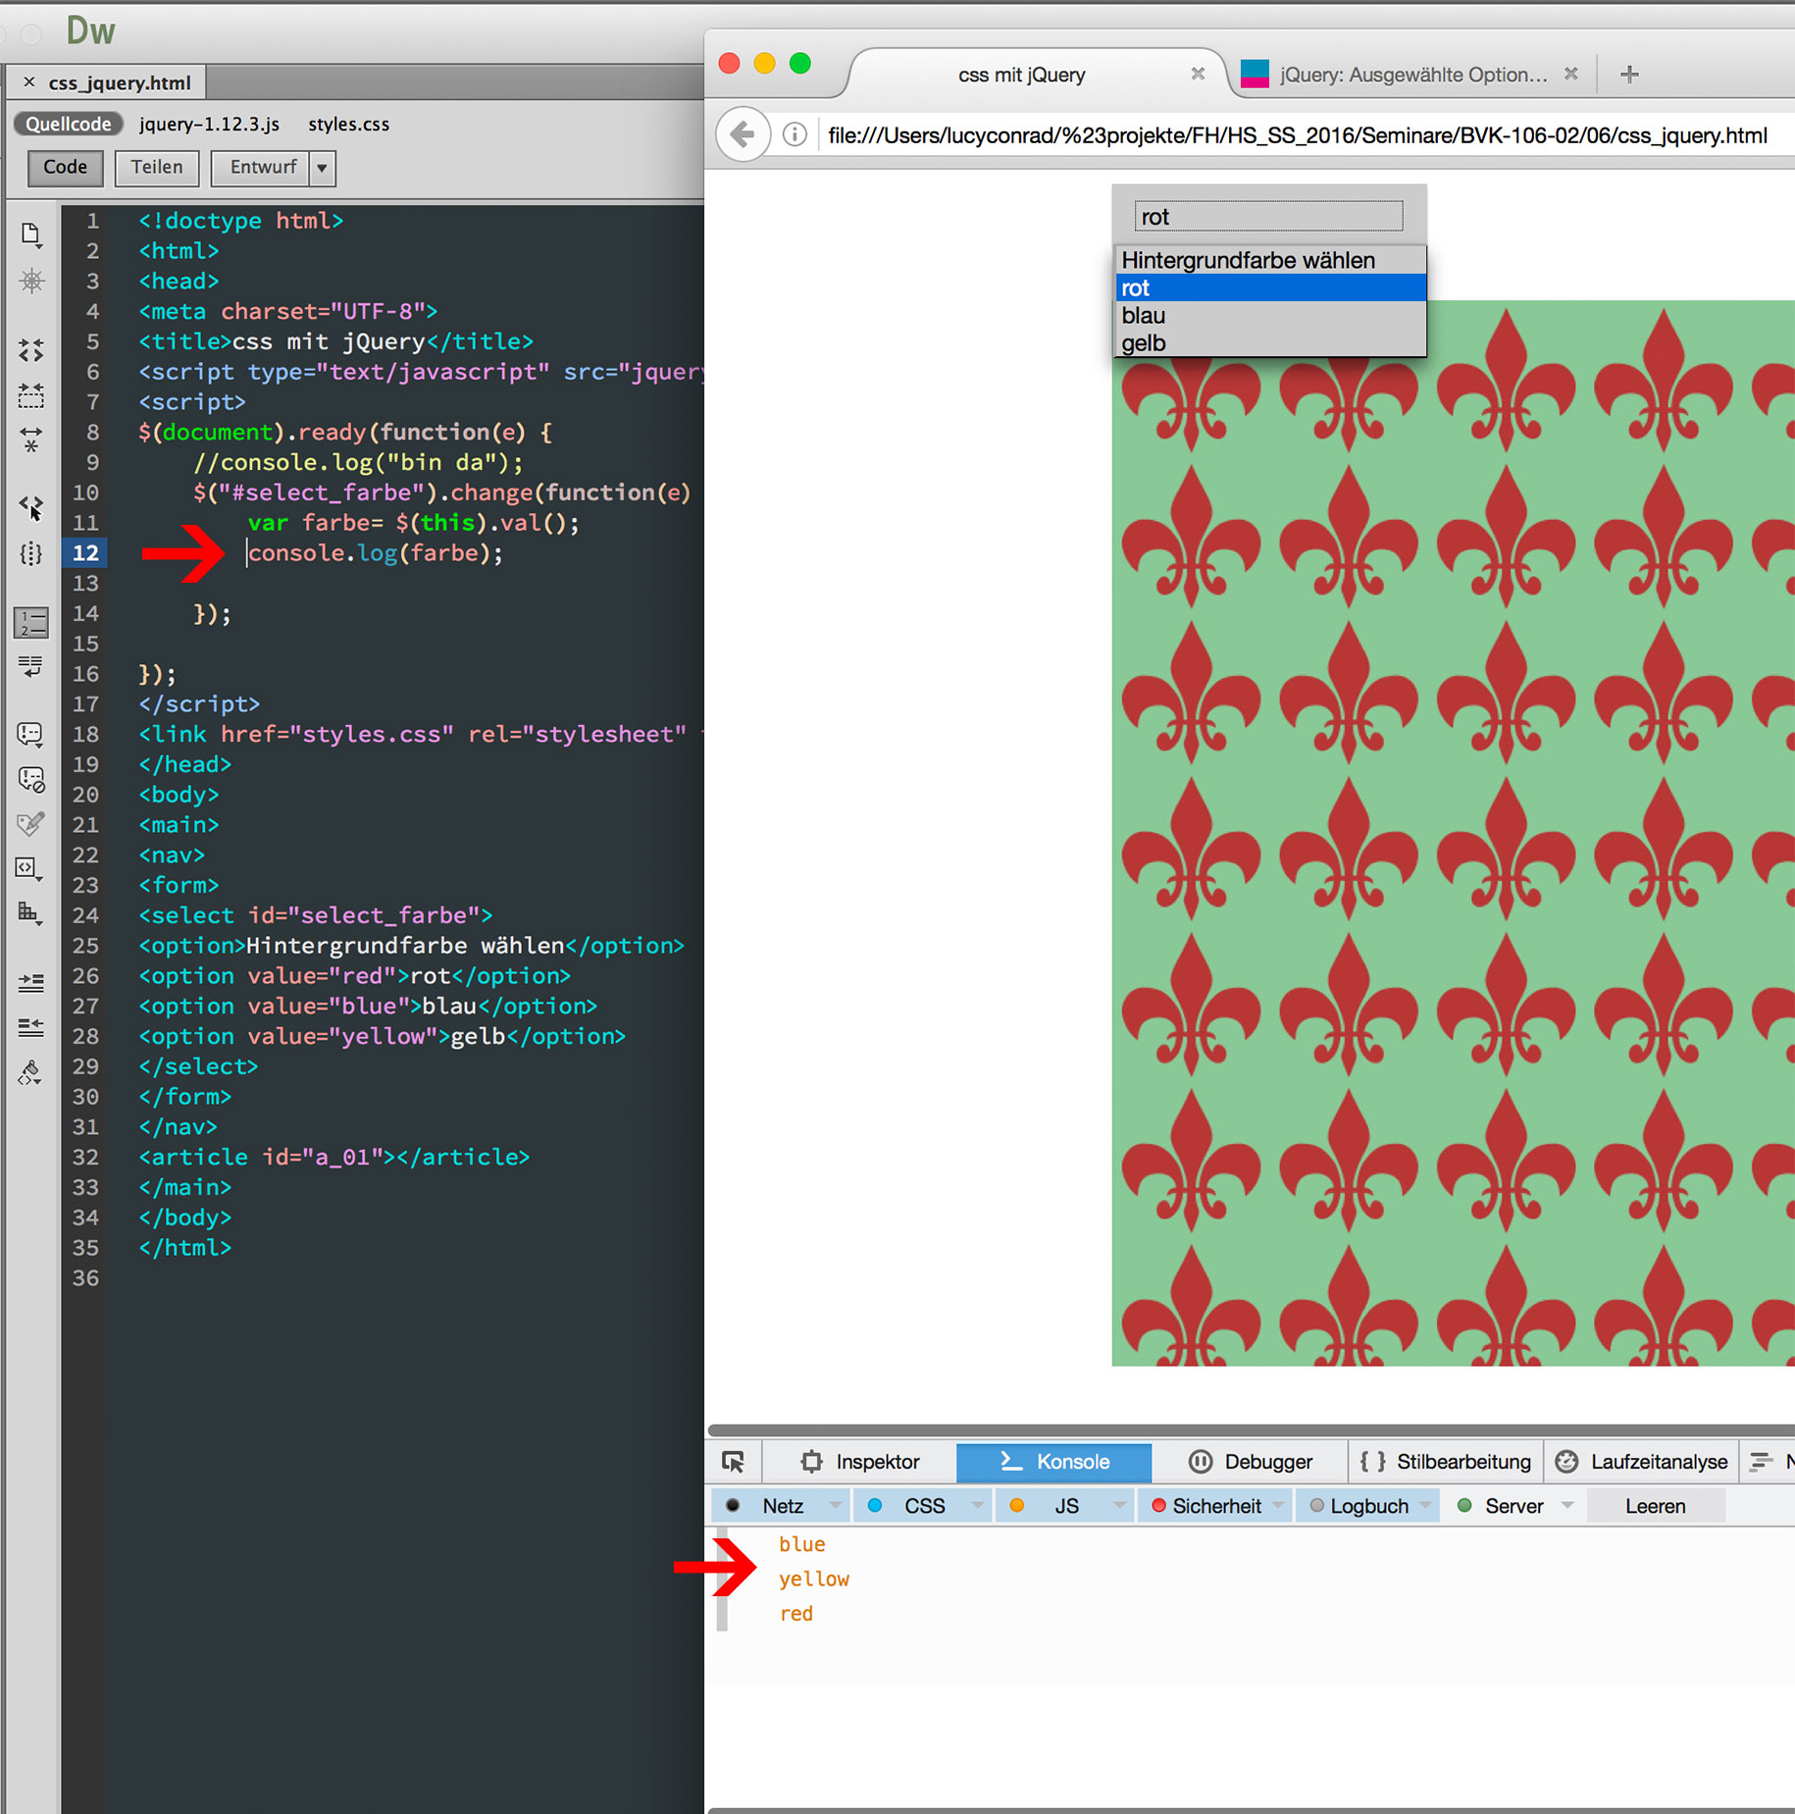Switch to Quellcode source view
This screenshot has width=1795, height=1814.
point(69,124)
